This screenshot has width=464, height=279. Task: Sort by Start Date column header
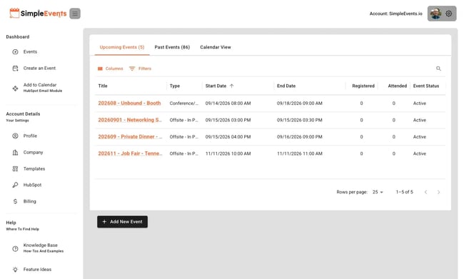tap(216, 86)
